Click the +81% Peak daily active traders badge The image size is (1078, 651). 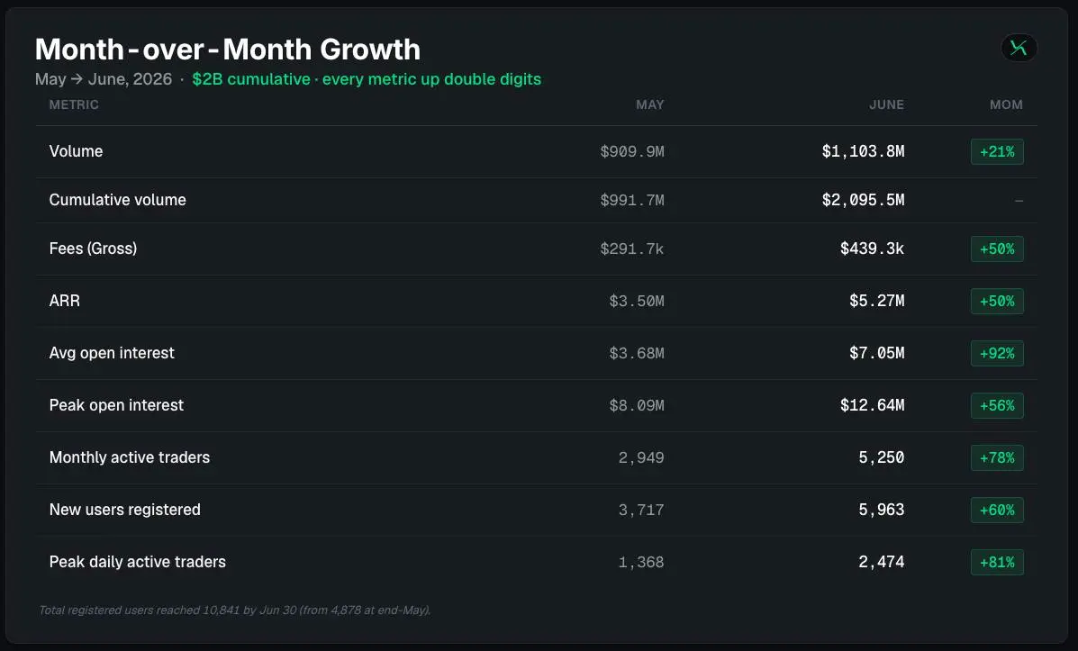[x=997, y=563]
